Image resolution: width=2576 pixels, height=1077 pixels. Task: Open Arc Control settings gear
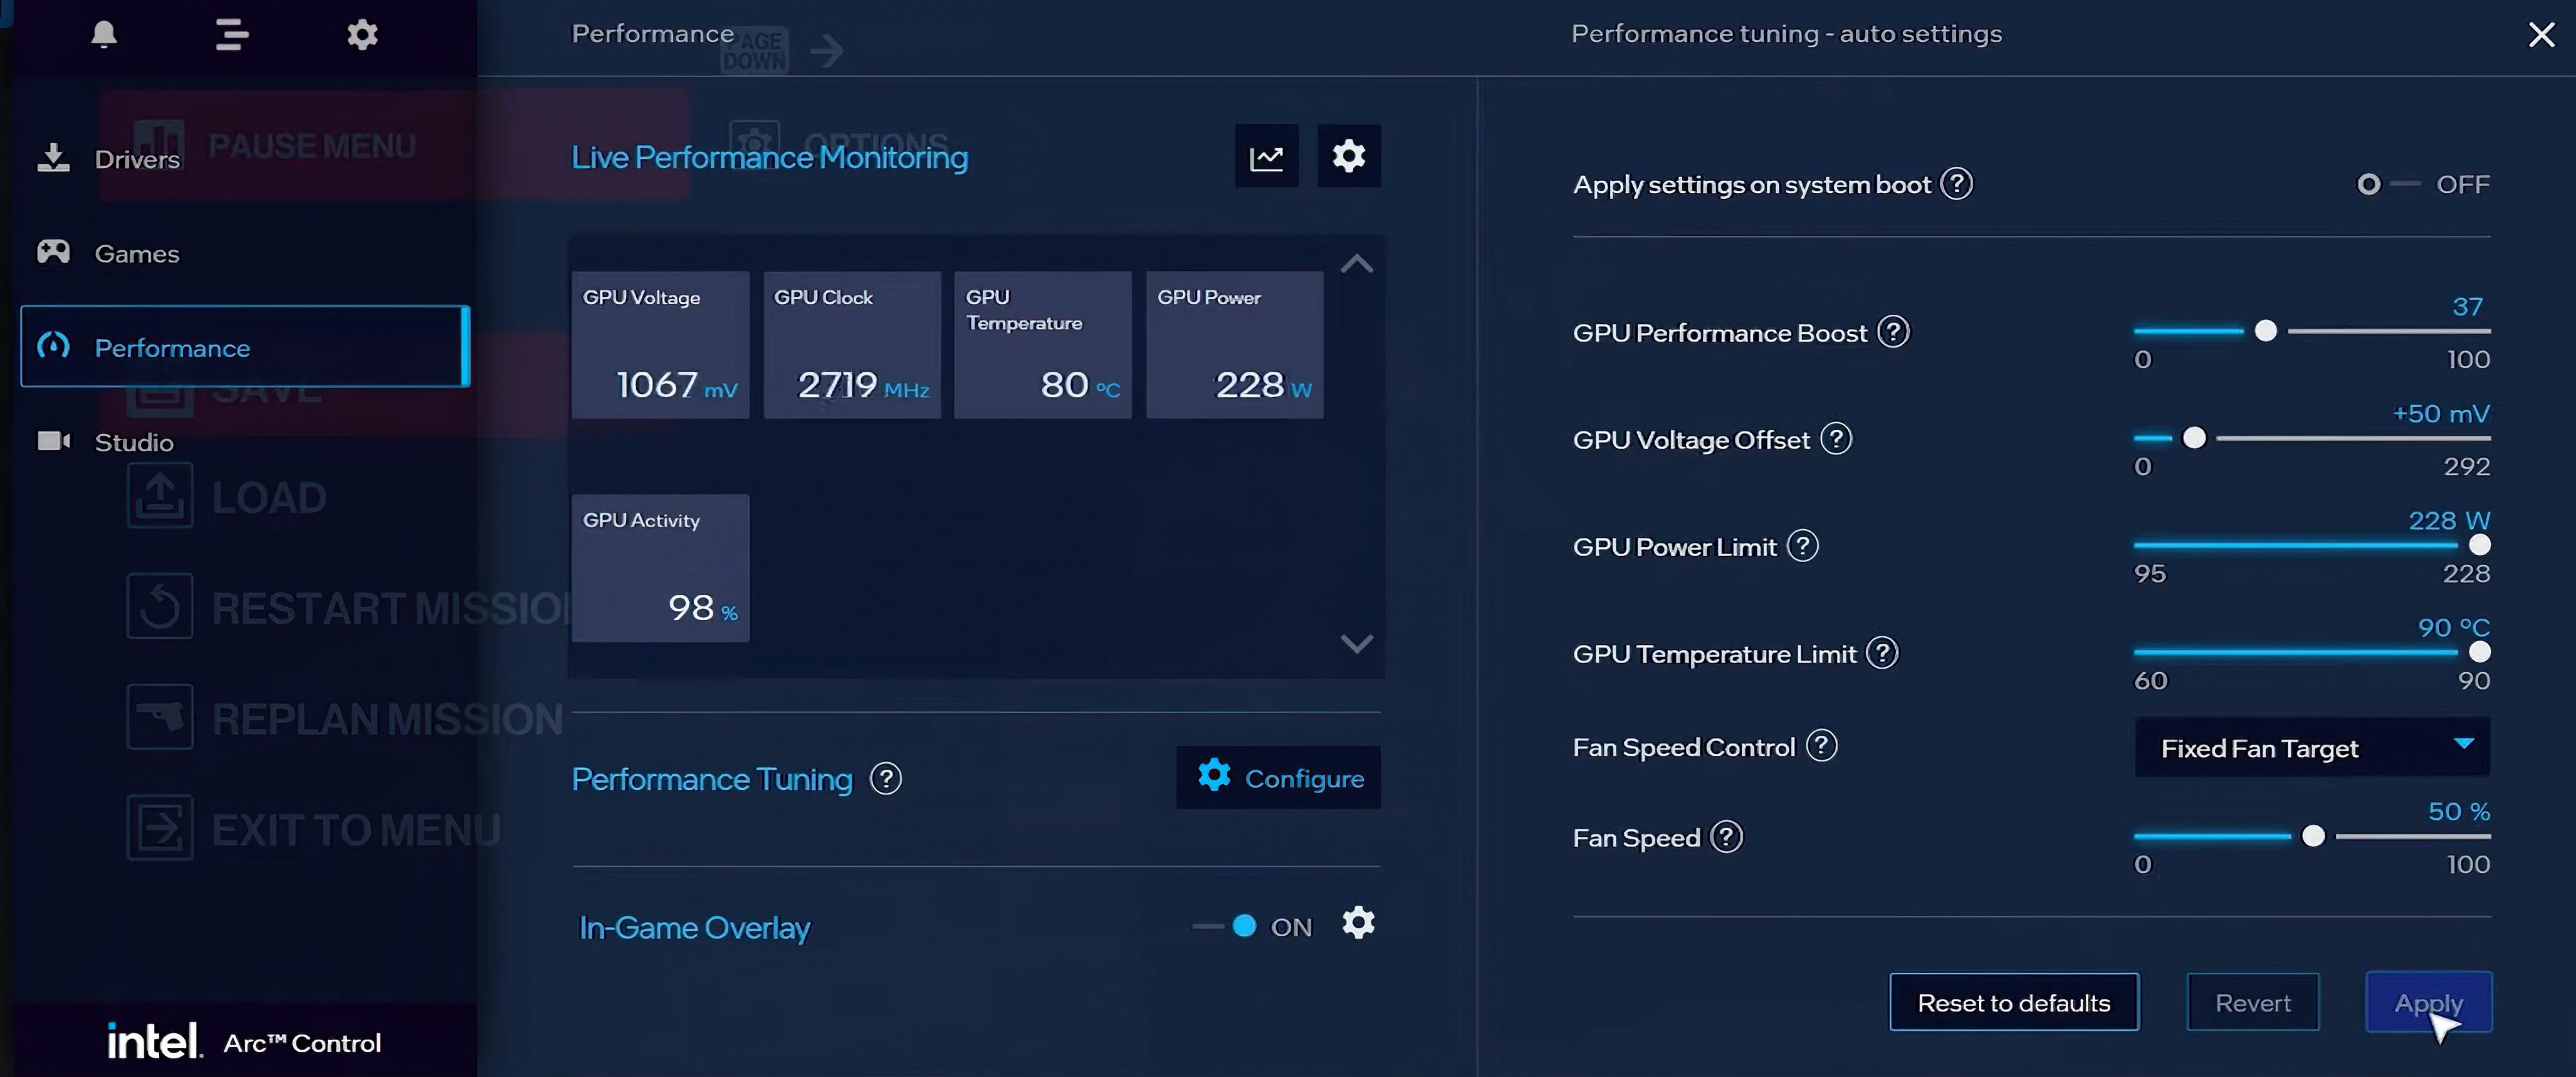(x=362, y=35)
